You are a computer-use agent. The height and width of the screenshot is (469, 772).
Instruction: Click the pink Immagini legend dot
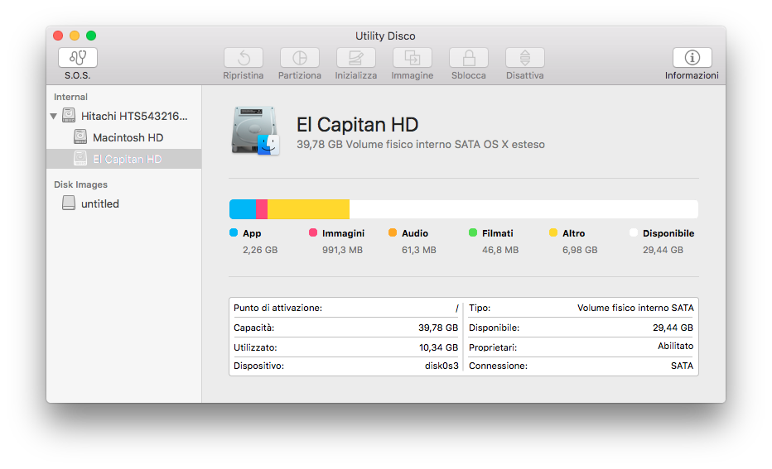(313, 232)
